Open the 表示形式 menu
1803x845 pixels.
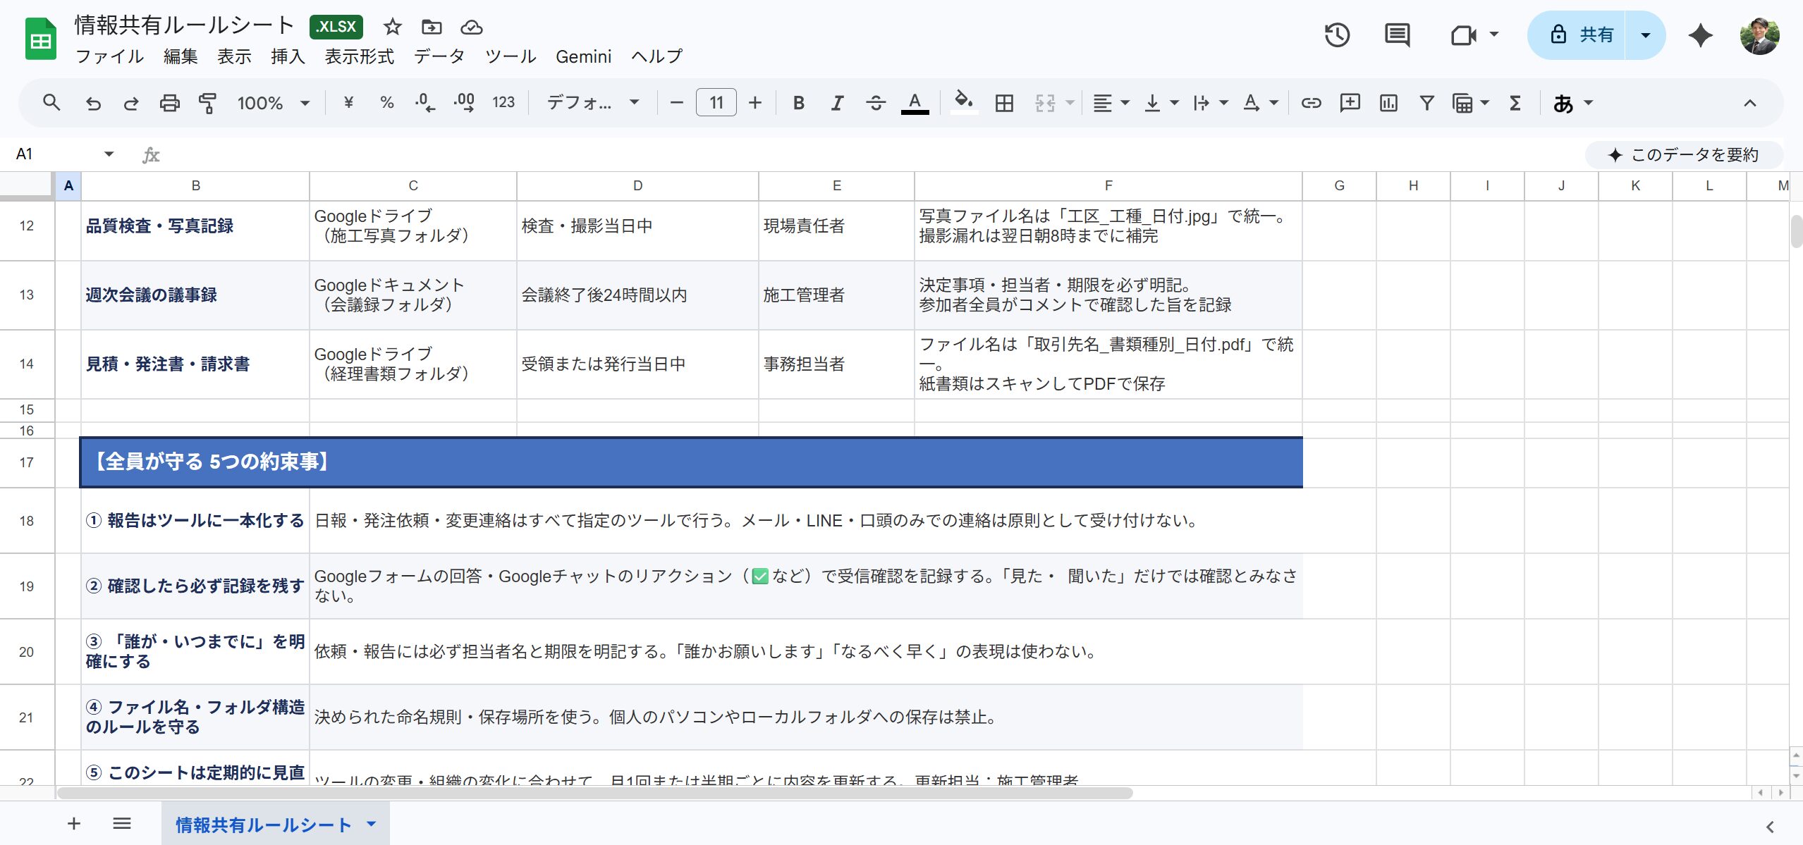pos(359,56)
